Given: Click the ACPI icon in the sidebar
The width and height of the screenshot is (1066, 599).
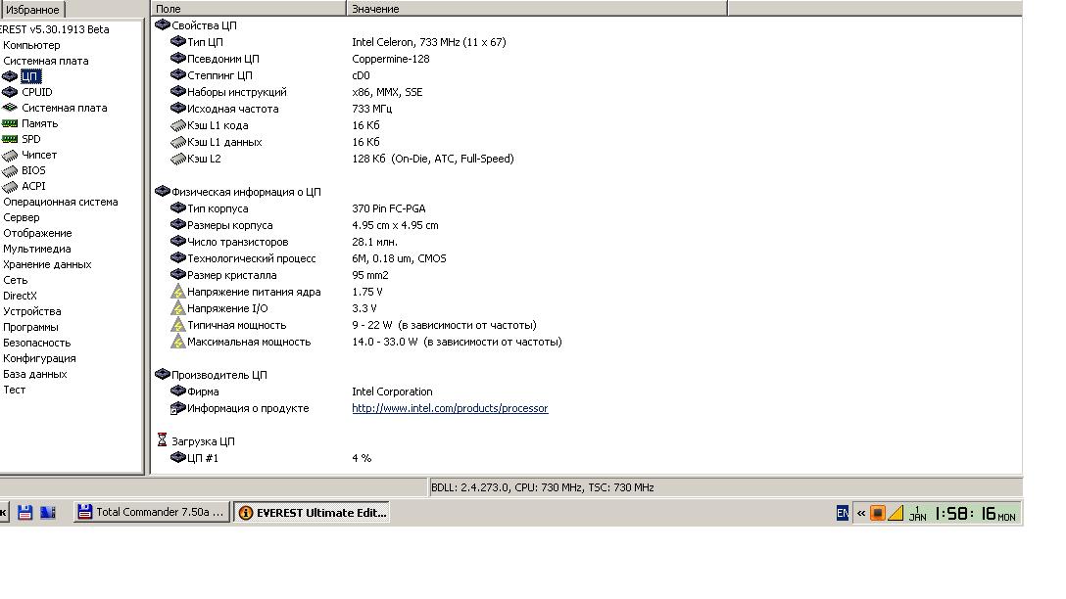Looking at the screenshot, I should [10, 186].
